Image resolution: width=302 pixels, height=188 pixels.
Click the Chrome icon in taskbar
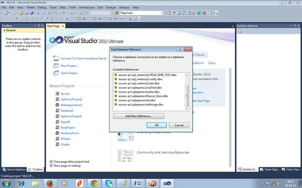click(94, 183)
